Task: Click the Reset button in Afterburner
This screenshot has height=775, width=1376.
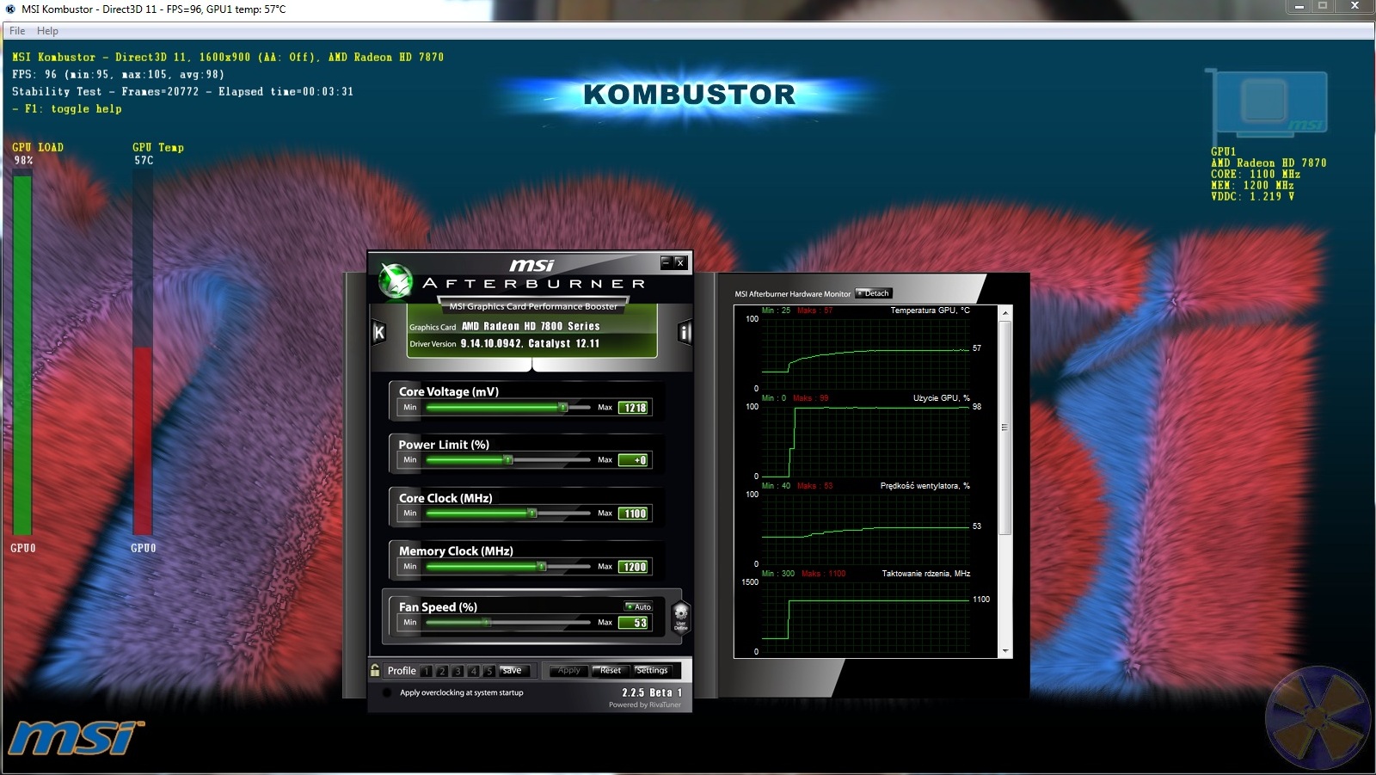Action: [x=611, y=670]
